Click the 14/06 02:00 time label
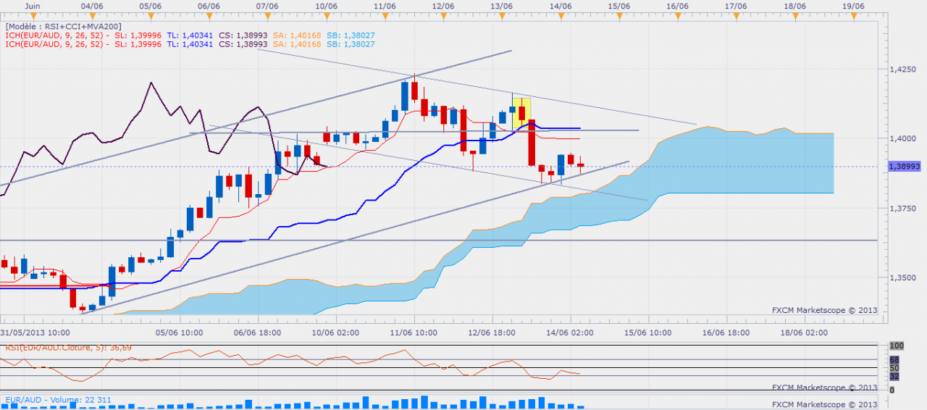 click(x=571, y=333)
